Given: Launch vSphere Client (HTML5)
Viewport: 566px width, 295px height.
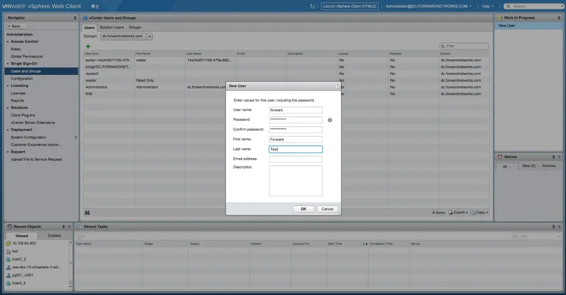Looking at the screenshot, I should [349, 6].
